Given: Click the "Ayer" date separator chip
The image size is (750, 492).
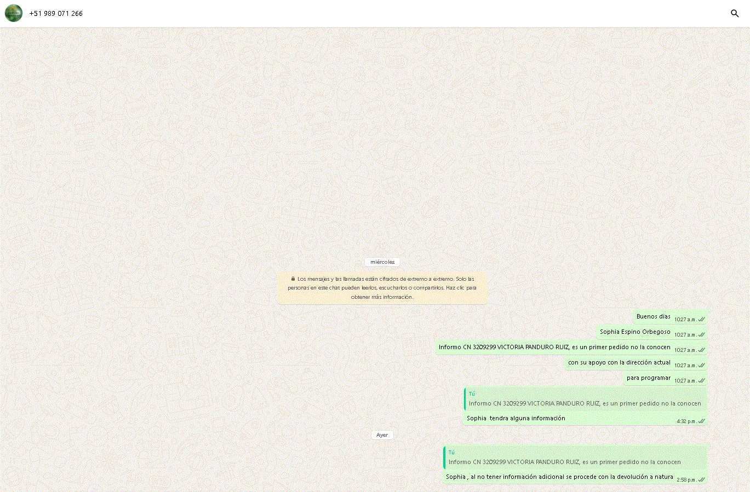Looking at the screenshot, I should [382, 435].
